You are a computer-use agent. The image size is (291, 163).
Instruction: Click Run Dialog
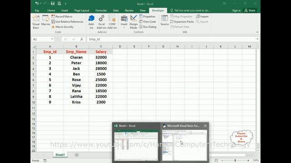[x=148, y=27]
